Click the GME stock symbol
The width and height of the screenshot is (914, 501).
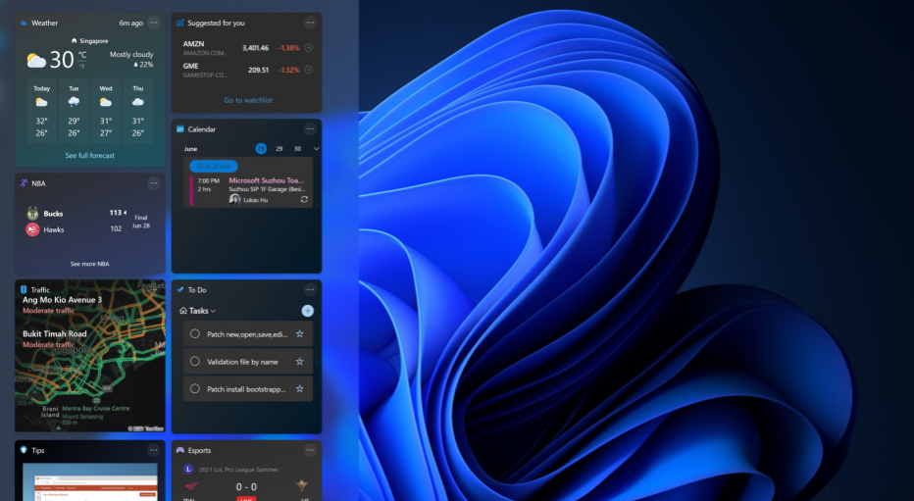pos(190,66)
